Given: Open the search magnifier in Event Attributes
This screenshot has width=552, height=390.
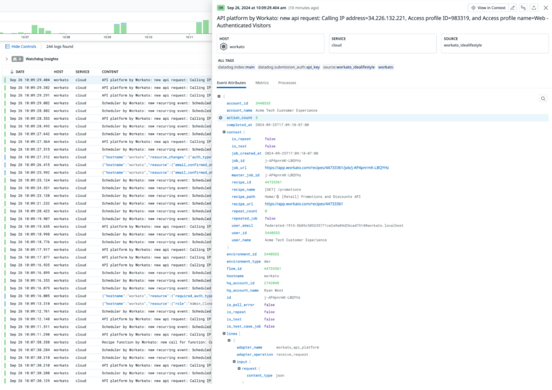Looking at the screenshot, I should pos(543,98).
